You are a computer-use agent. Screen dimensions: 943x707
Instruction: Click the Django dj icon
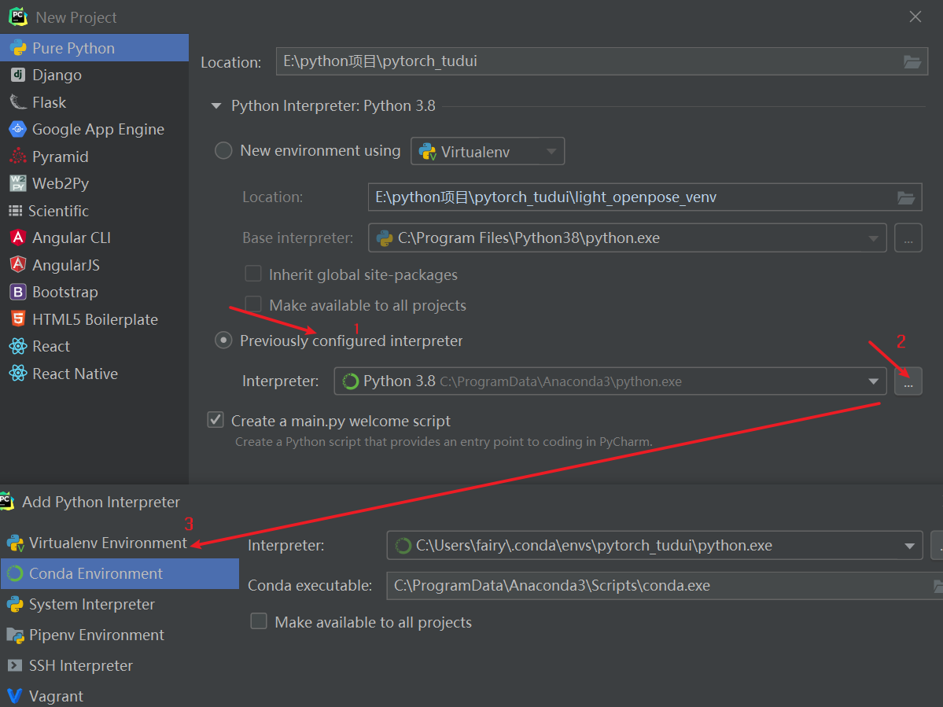click(x=18, y=75)
